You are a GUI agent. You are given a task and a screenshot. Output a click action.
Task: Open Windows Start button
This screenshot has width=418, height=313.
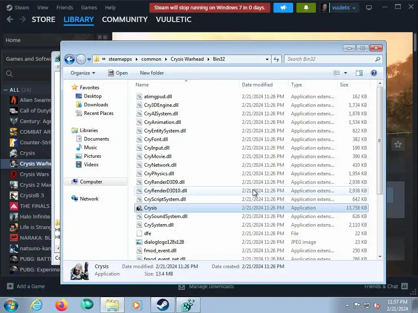(11, 305)
